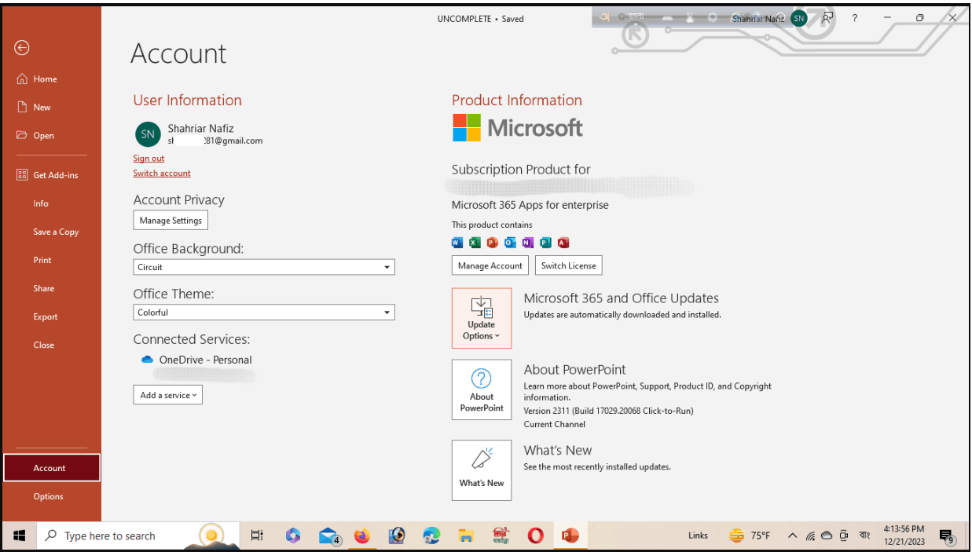Click the Word icon under This product contains
972x552 pixels.
pos(458,243)
